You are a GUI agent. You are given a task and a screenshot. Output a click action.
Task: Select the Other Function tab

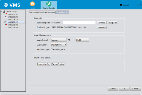[62, 12]
